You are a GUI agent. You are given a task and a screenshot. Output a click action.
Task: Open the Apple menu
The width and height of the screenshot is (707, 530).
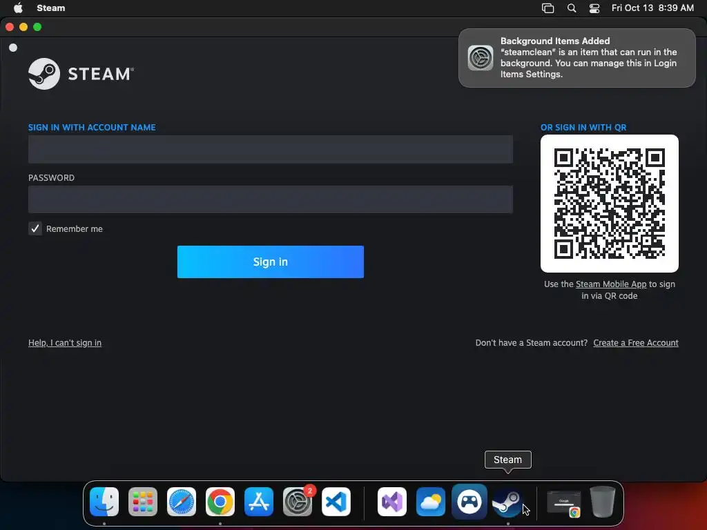(x=18, y=8)
